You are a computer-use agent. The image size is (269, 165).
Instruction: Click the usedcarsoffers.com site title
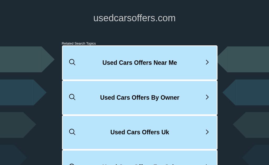coord(134,18)
